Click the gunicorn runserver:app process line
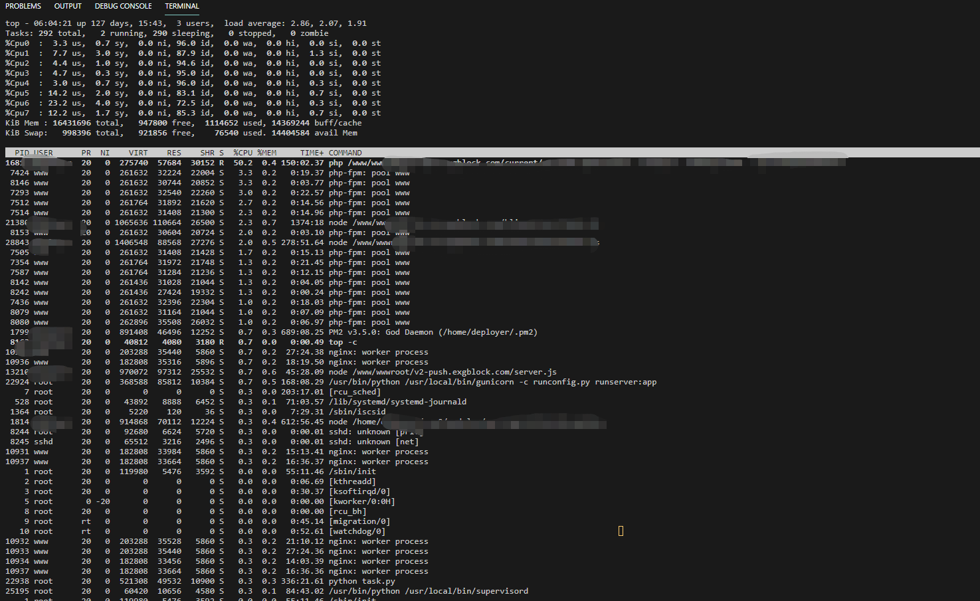 click(x=331, y=382)
